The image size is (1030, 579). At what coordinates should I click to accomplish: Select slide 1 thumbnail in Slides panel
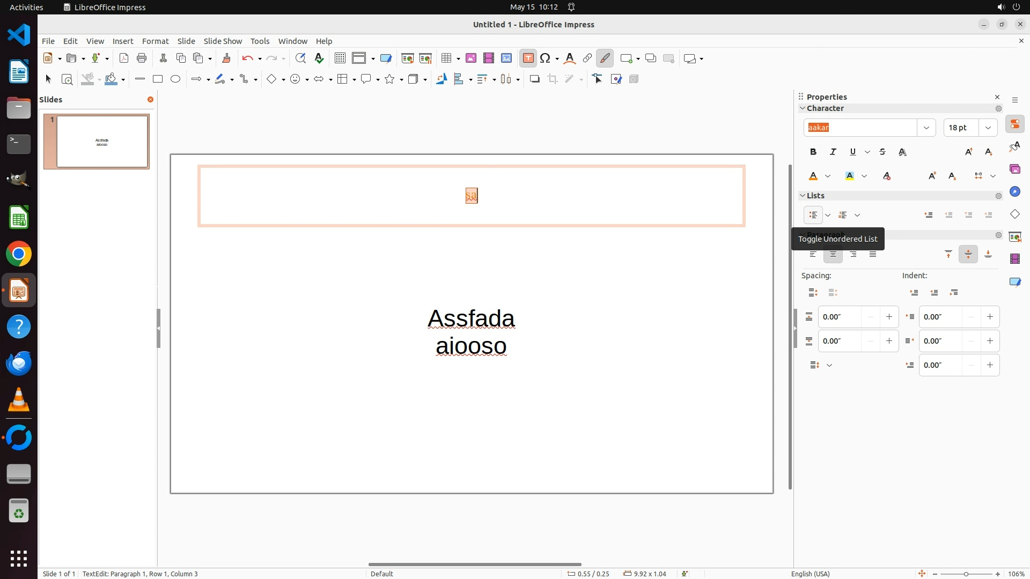tap(102, 142)
